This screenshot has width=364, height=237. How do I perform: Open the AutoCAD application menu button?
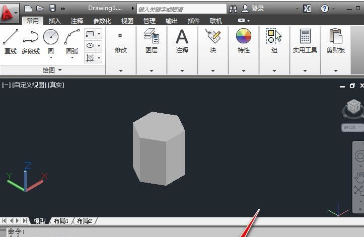click(9, 13)
